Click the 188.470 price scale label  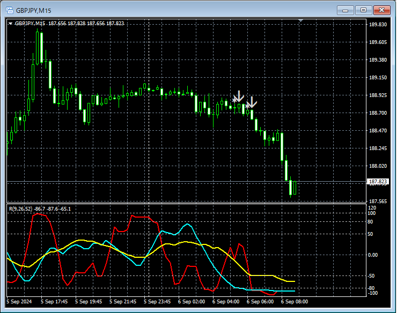pos(378,131)
